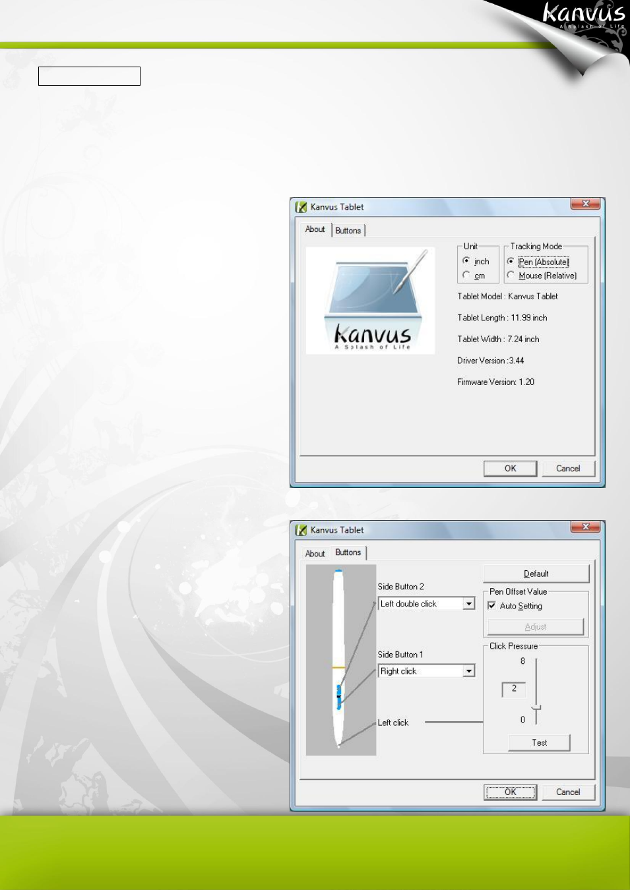Viewport: 630px width, 890px height.
Task: Click OK in the Buttons dialog
Action: (511, 792)
